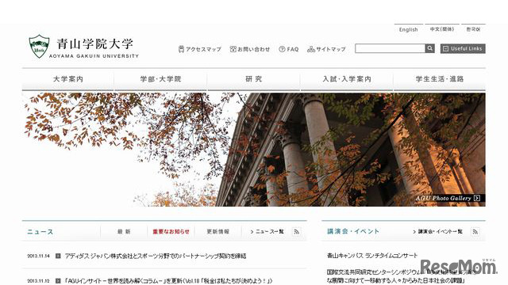Click the 青山学院大学 title text
Viewport: 508px width, 285px height.
click(x=95, y=44)
